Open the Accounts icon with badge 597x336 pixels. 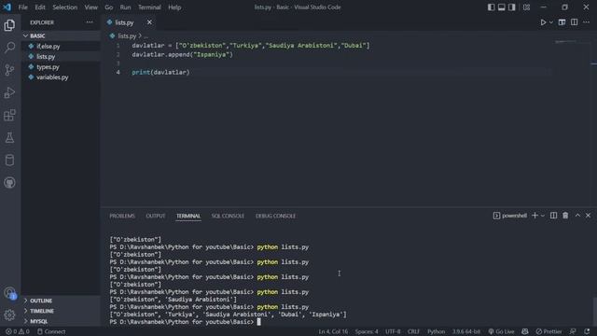pyautogui.click(x=9, y=293)
